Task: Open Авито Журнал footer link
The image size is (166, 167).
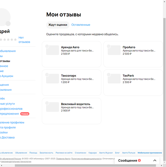Action: [x=106, y=153]
